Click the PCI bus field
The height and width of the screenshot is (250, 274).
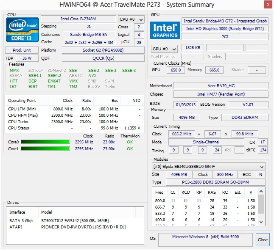[x=225, y=36]
